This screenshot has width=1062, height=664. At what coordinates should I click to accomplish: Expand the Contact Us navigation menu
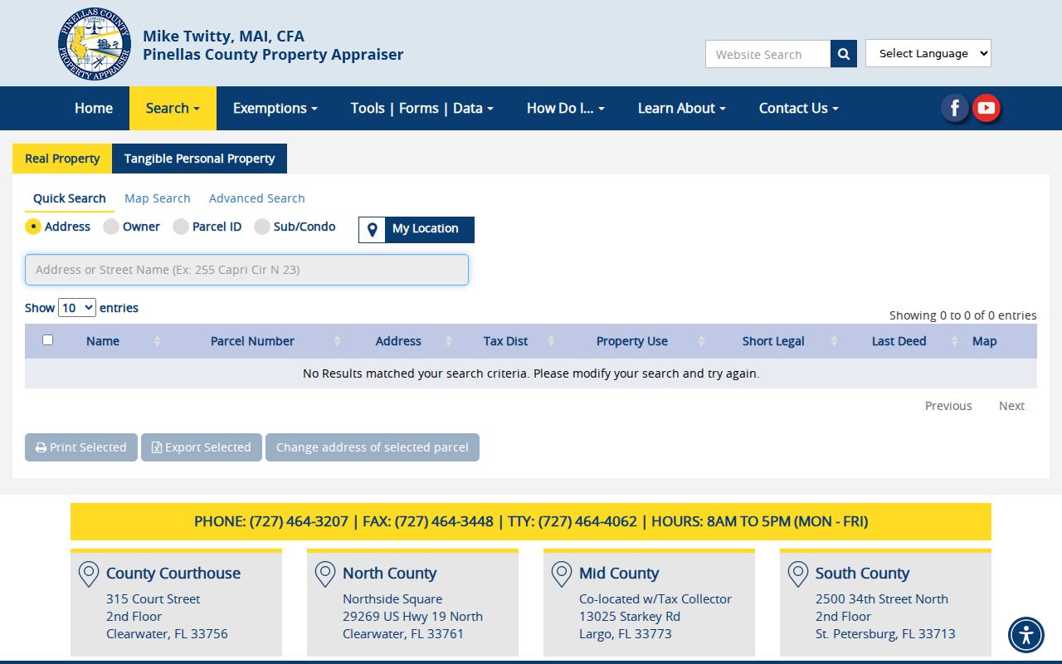click(x=799, y=108)
